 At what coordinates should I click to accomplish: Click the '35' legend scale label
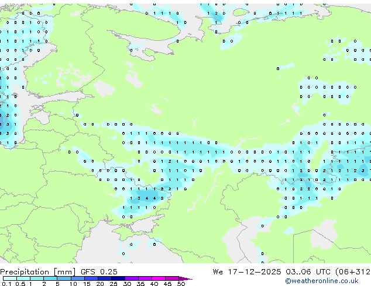141,284
